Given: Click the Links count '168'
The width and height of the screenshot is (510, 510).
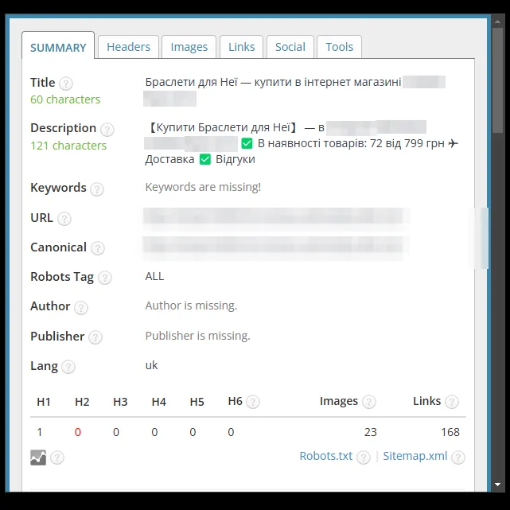Looking at the screenshot, I should (450, 432).
